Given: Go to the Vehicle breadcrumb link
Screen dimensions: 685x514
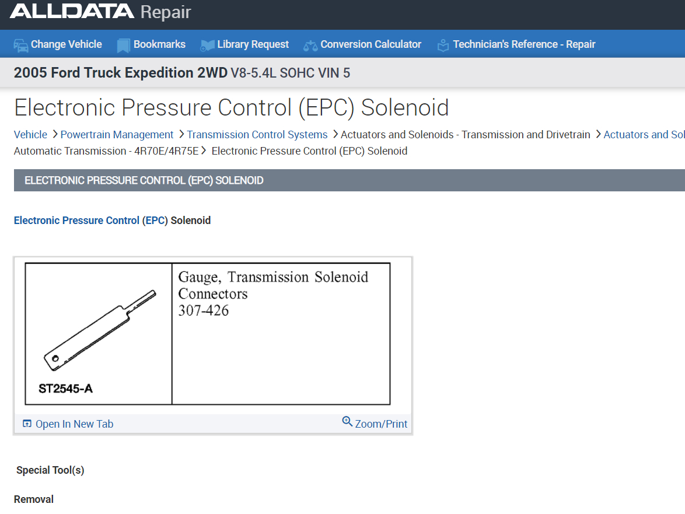Looking at the screenshot, I should tap(30, 135).
